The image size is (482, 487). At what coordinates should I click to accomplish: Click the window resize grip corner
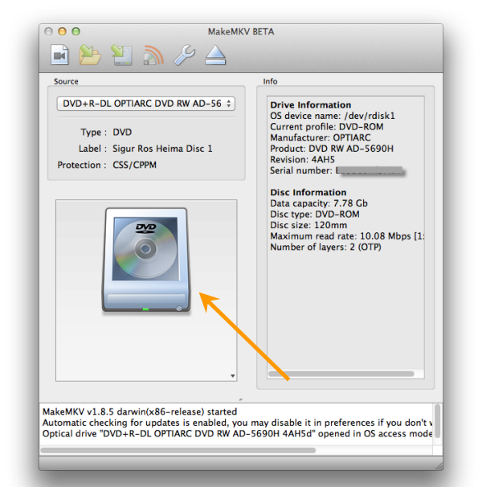tap(439, 466)
